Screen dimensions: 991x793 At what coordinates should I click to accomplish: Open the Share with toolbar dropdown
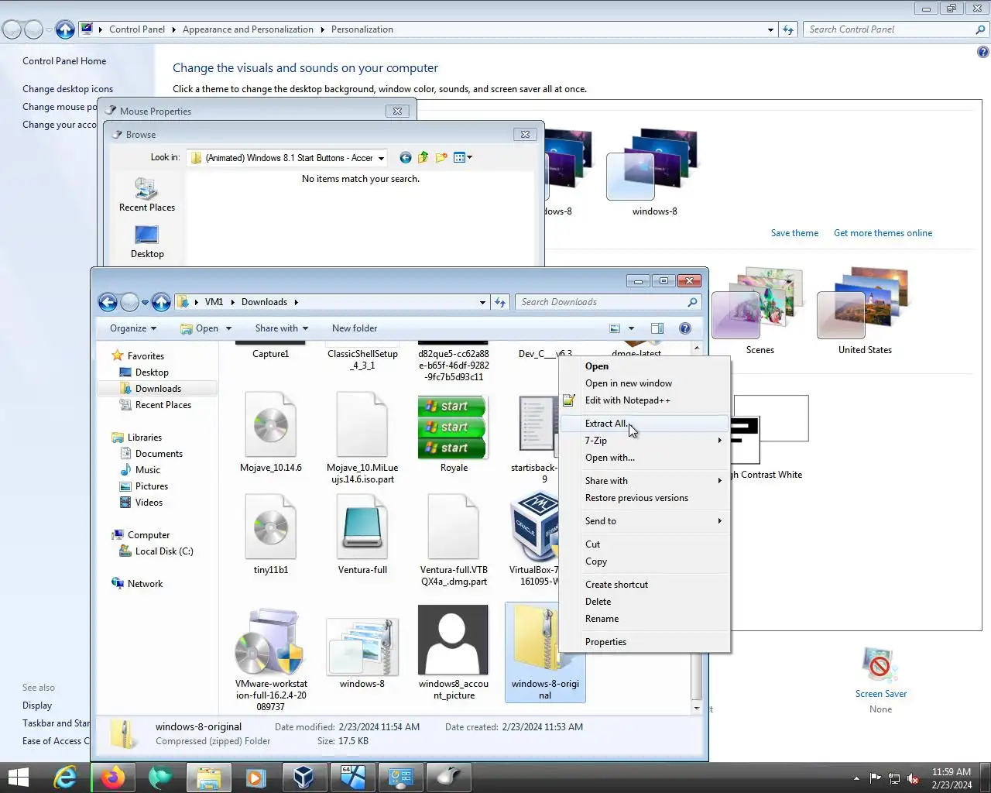[282, 328]
